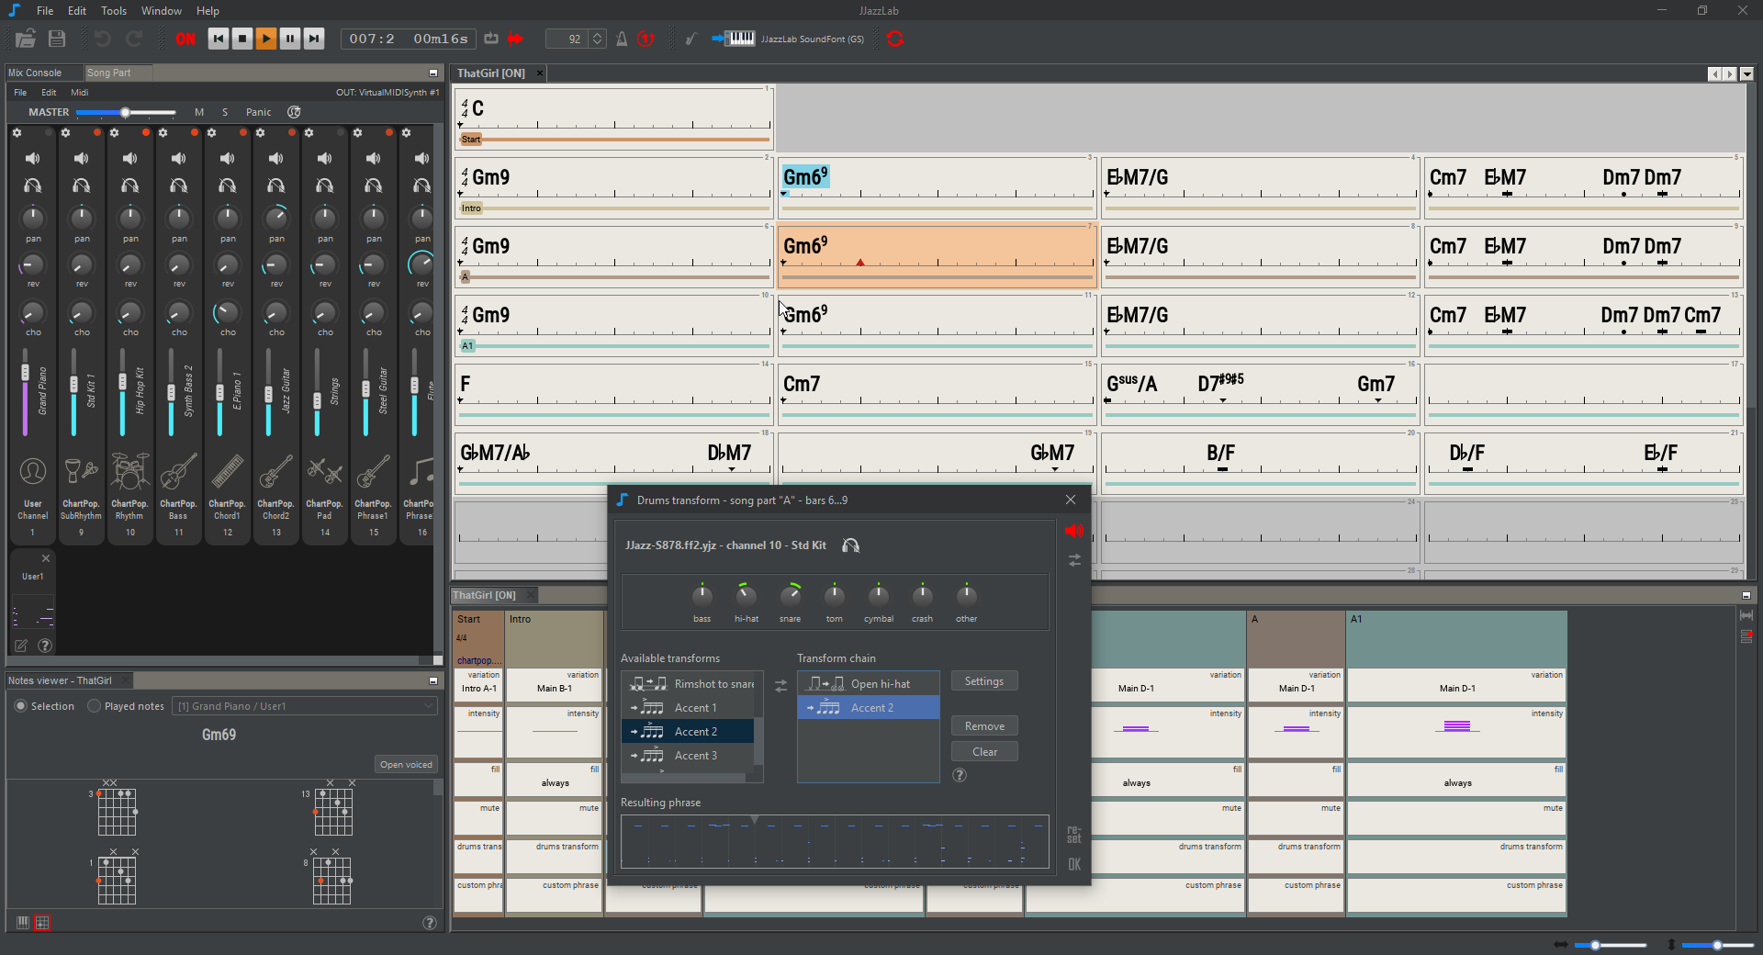Click the tempo spinner arrows
Screen dimensions: 1763x955
click(598, 39)
